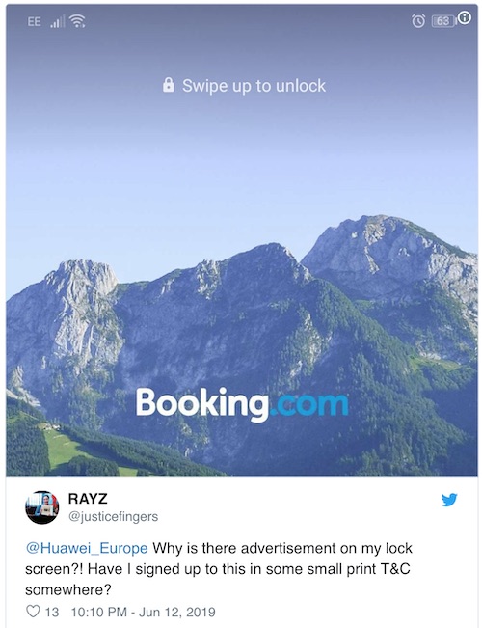Click the Swipe up to unlock text
The image size is (482, 628).
coord(254,86)
